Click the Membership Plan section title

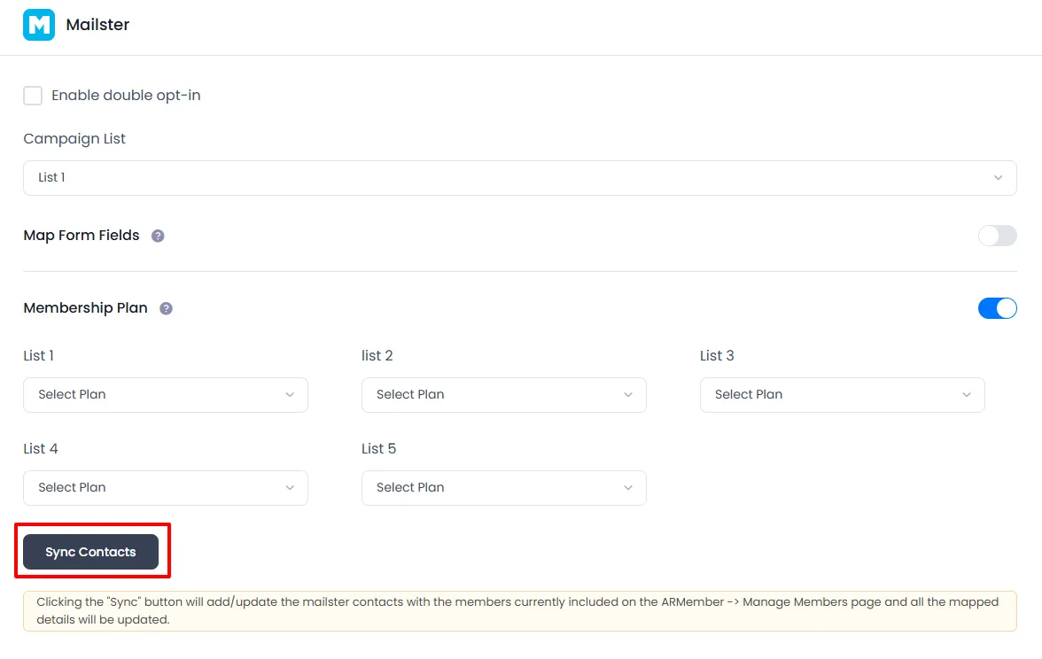[x=85, y=308]
